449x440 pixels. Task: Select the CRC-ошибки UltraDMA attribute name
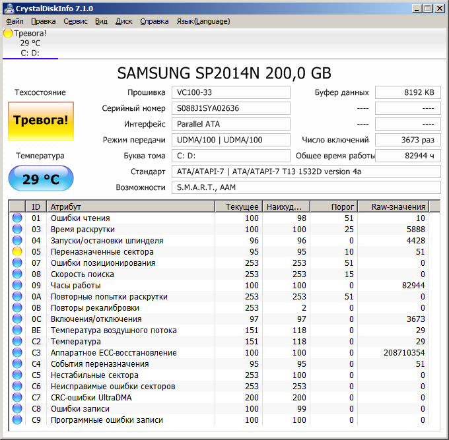pos(91,398)
